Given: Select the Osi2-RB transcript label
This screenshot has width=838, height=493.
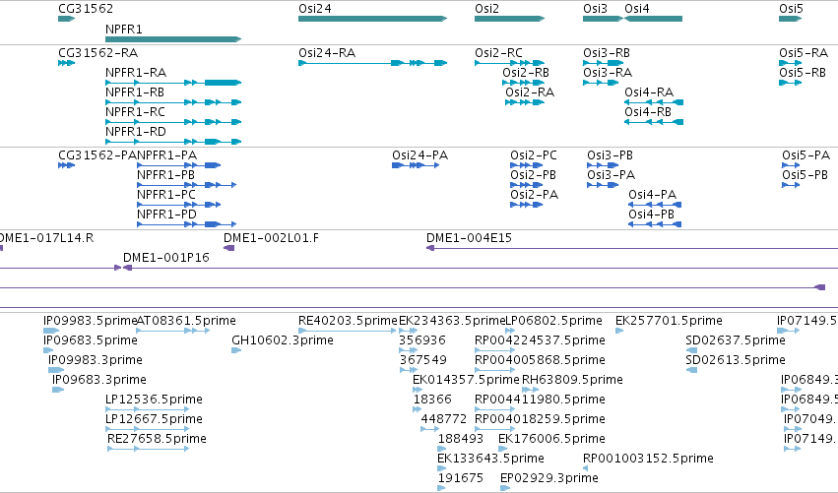Looking at the screenshot, I should tap(526, 73).
